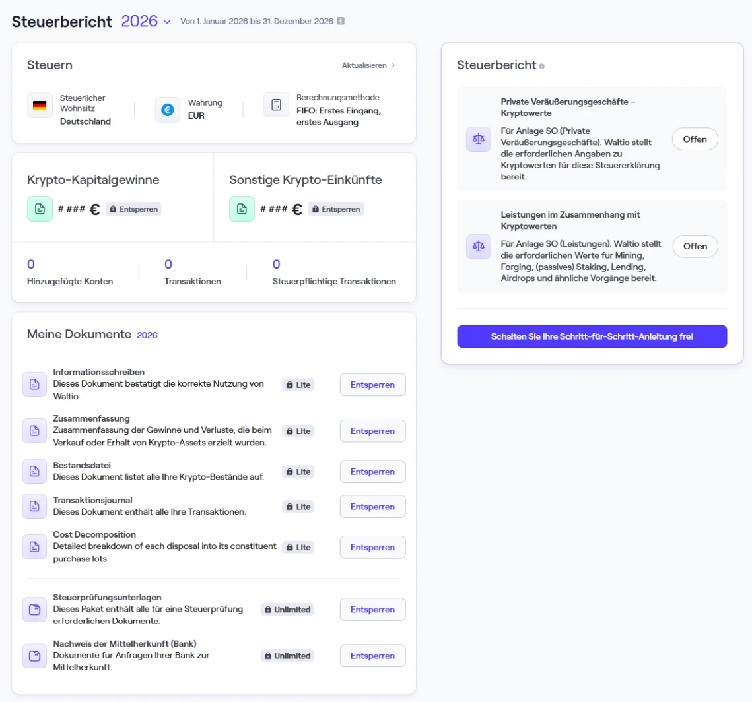The width and height of the screenshot is (752, 702).
Task: Unlock Krypto-Kapitalgewinne via the Entsperren badge
Action: click(133, 209)
